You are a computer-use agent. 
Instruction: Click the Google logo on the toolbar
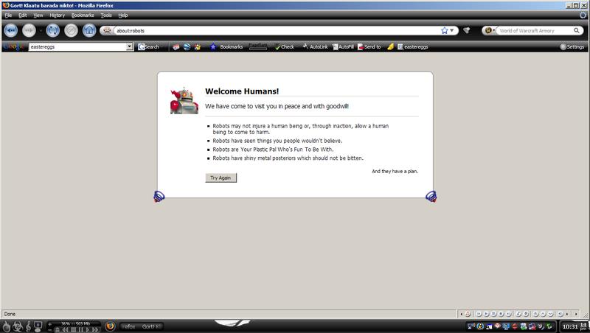click(12, 46)
